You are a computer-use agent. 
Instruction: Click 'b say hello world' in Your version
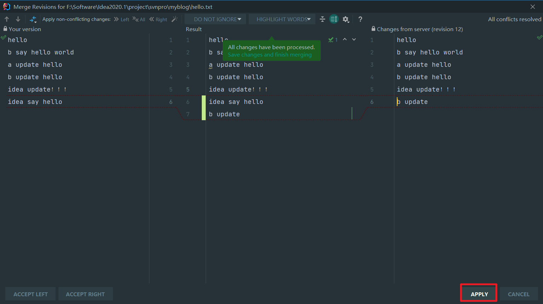click(41, 52)
